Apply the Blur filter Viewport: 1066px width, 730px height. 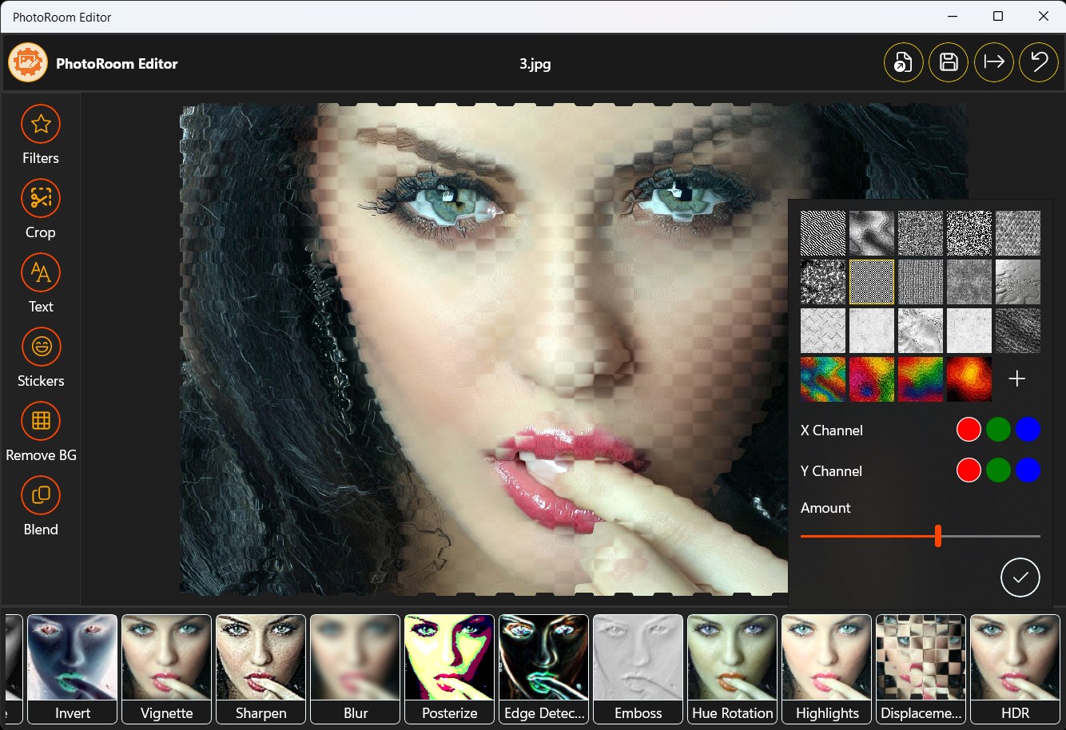[x=356, y=669]
